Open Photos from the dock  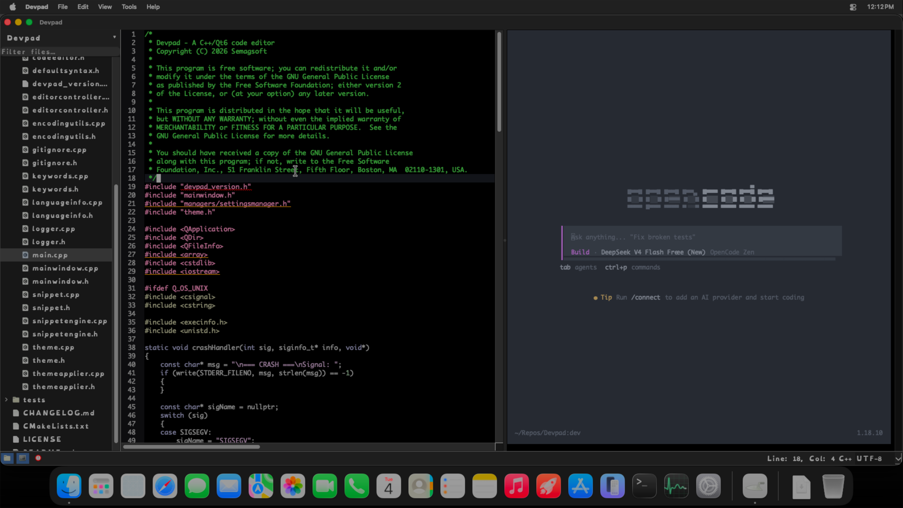(293, 486)
